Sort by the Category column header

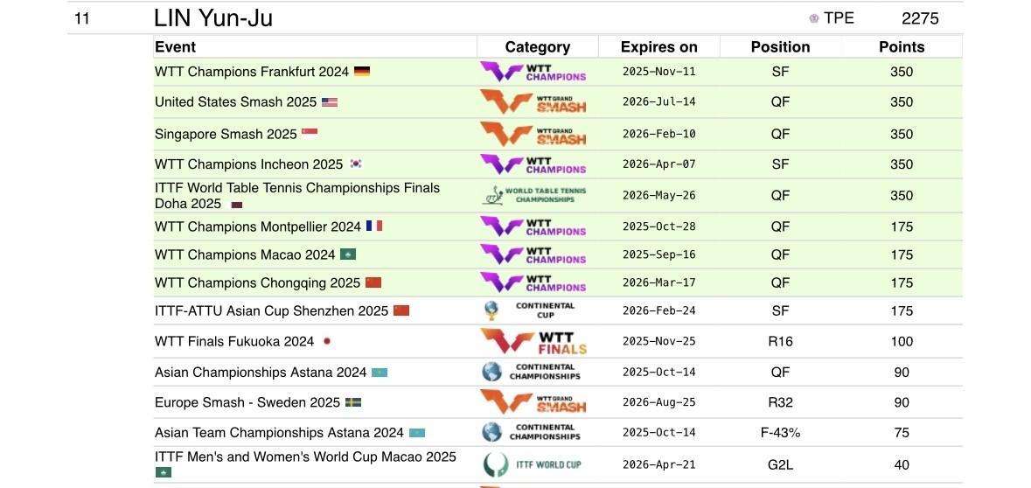click(x=537, y=47)
